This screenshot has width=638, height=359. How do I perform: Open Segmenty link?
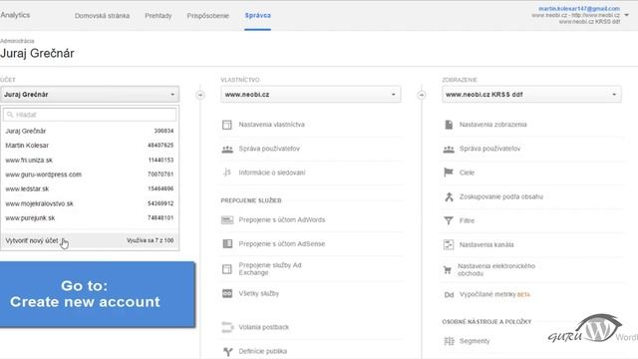(475, 341)
